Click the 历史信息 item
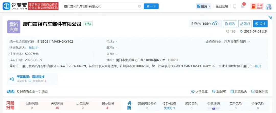The width and height of the screenshot is (276, 113). pos(83,105)
